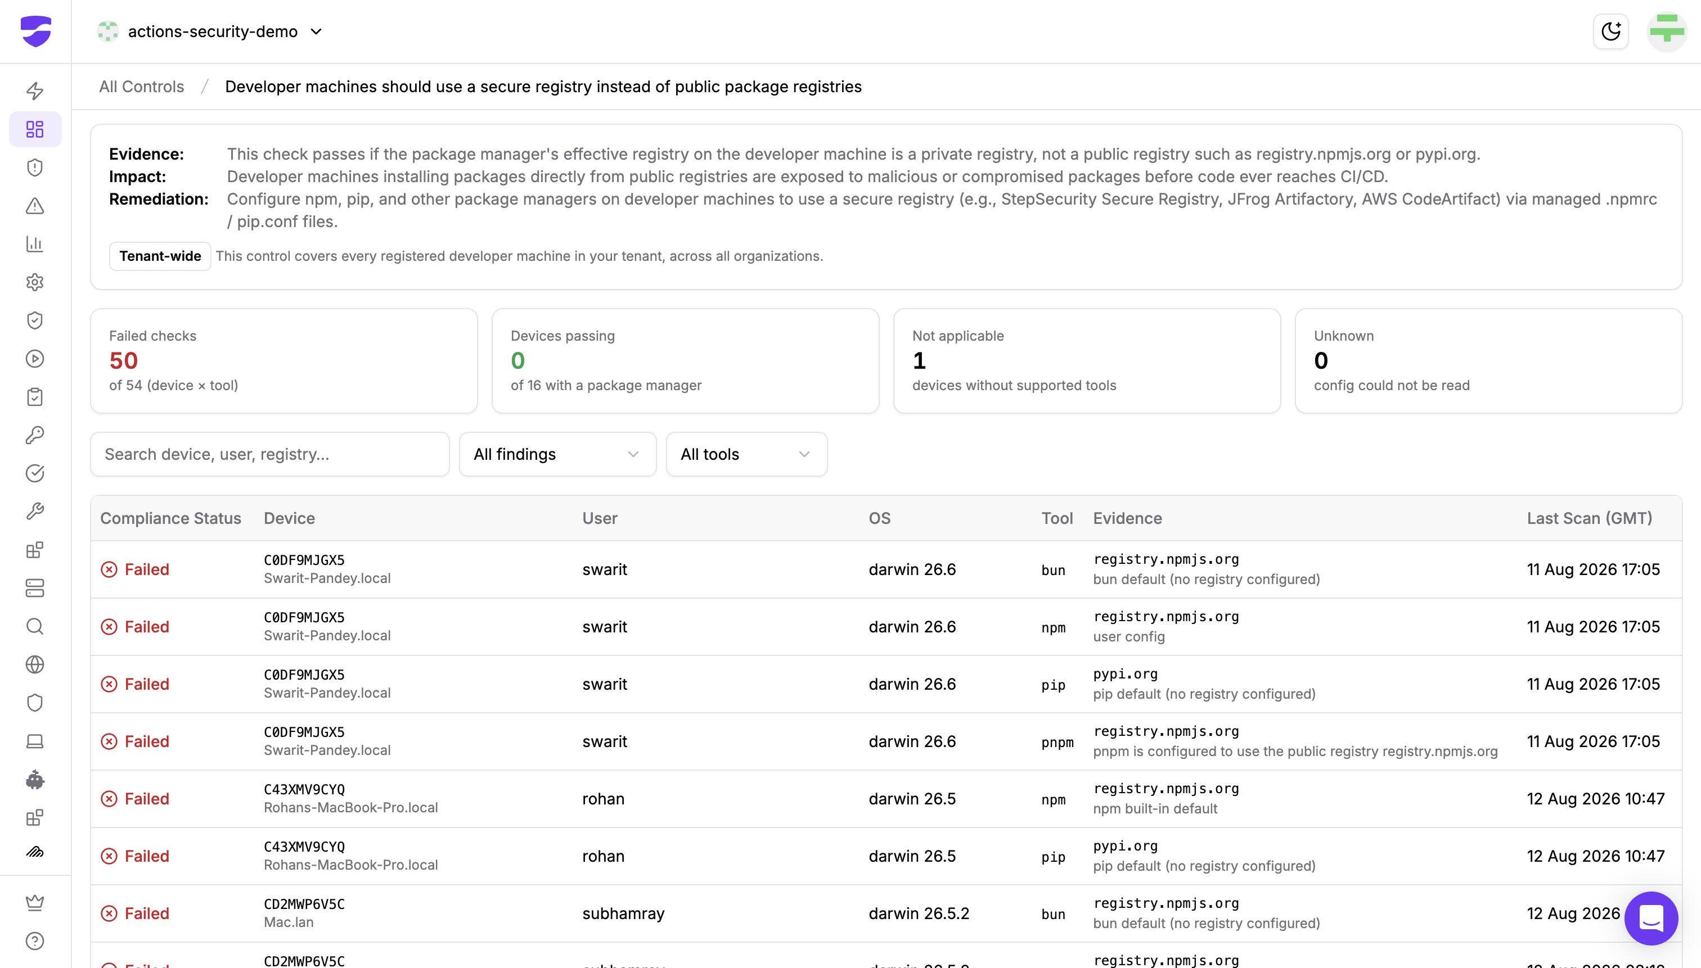Click the OS column header
The width and height of the screenshot is (1701, 968).
(x=879, y=518)
